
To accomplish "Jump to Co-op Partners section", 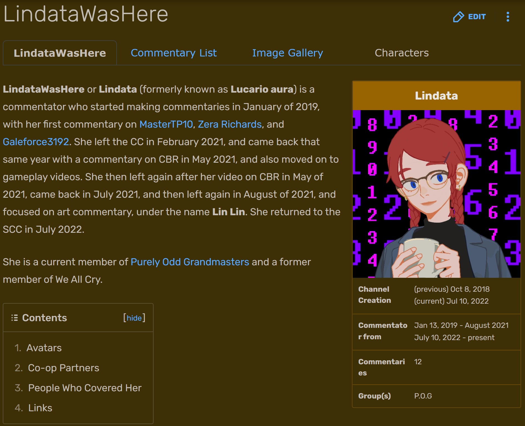I will [63, 368].
